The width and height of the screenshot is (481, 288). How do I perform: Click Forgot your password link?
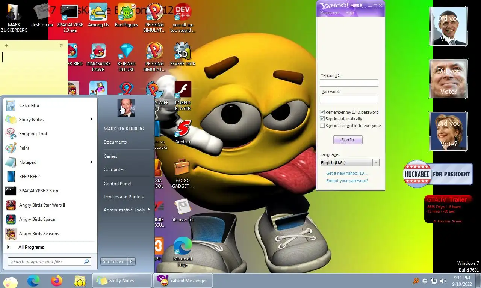[347, 181]
